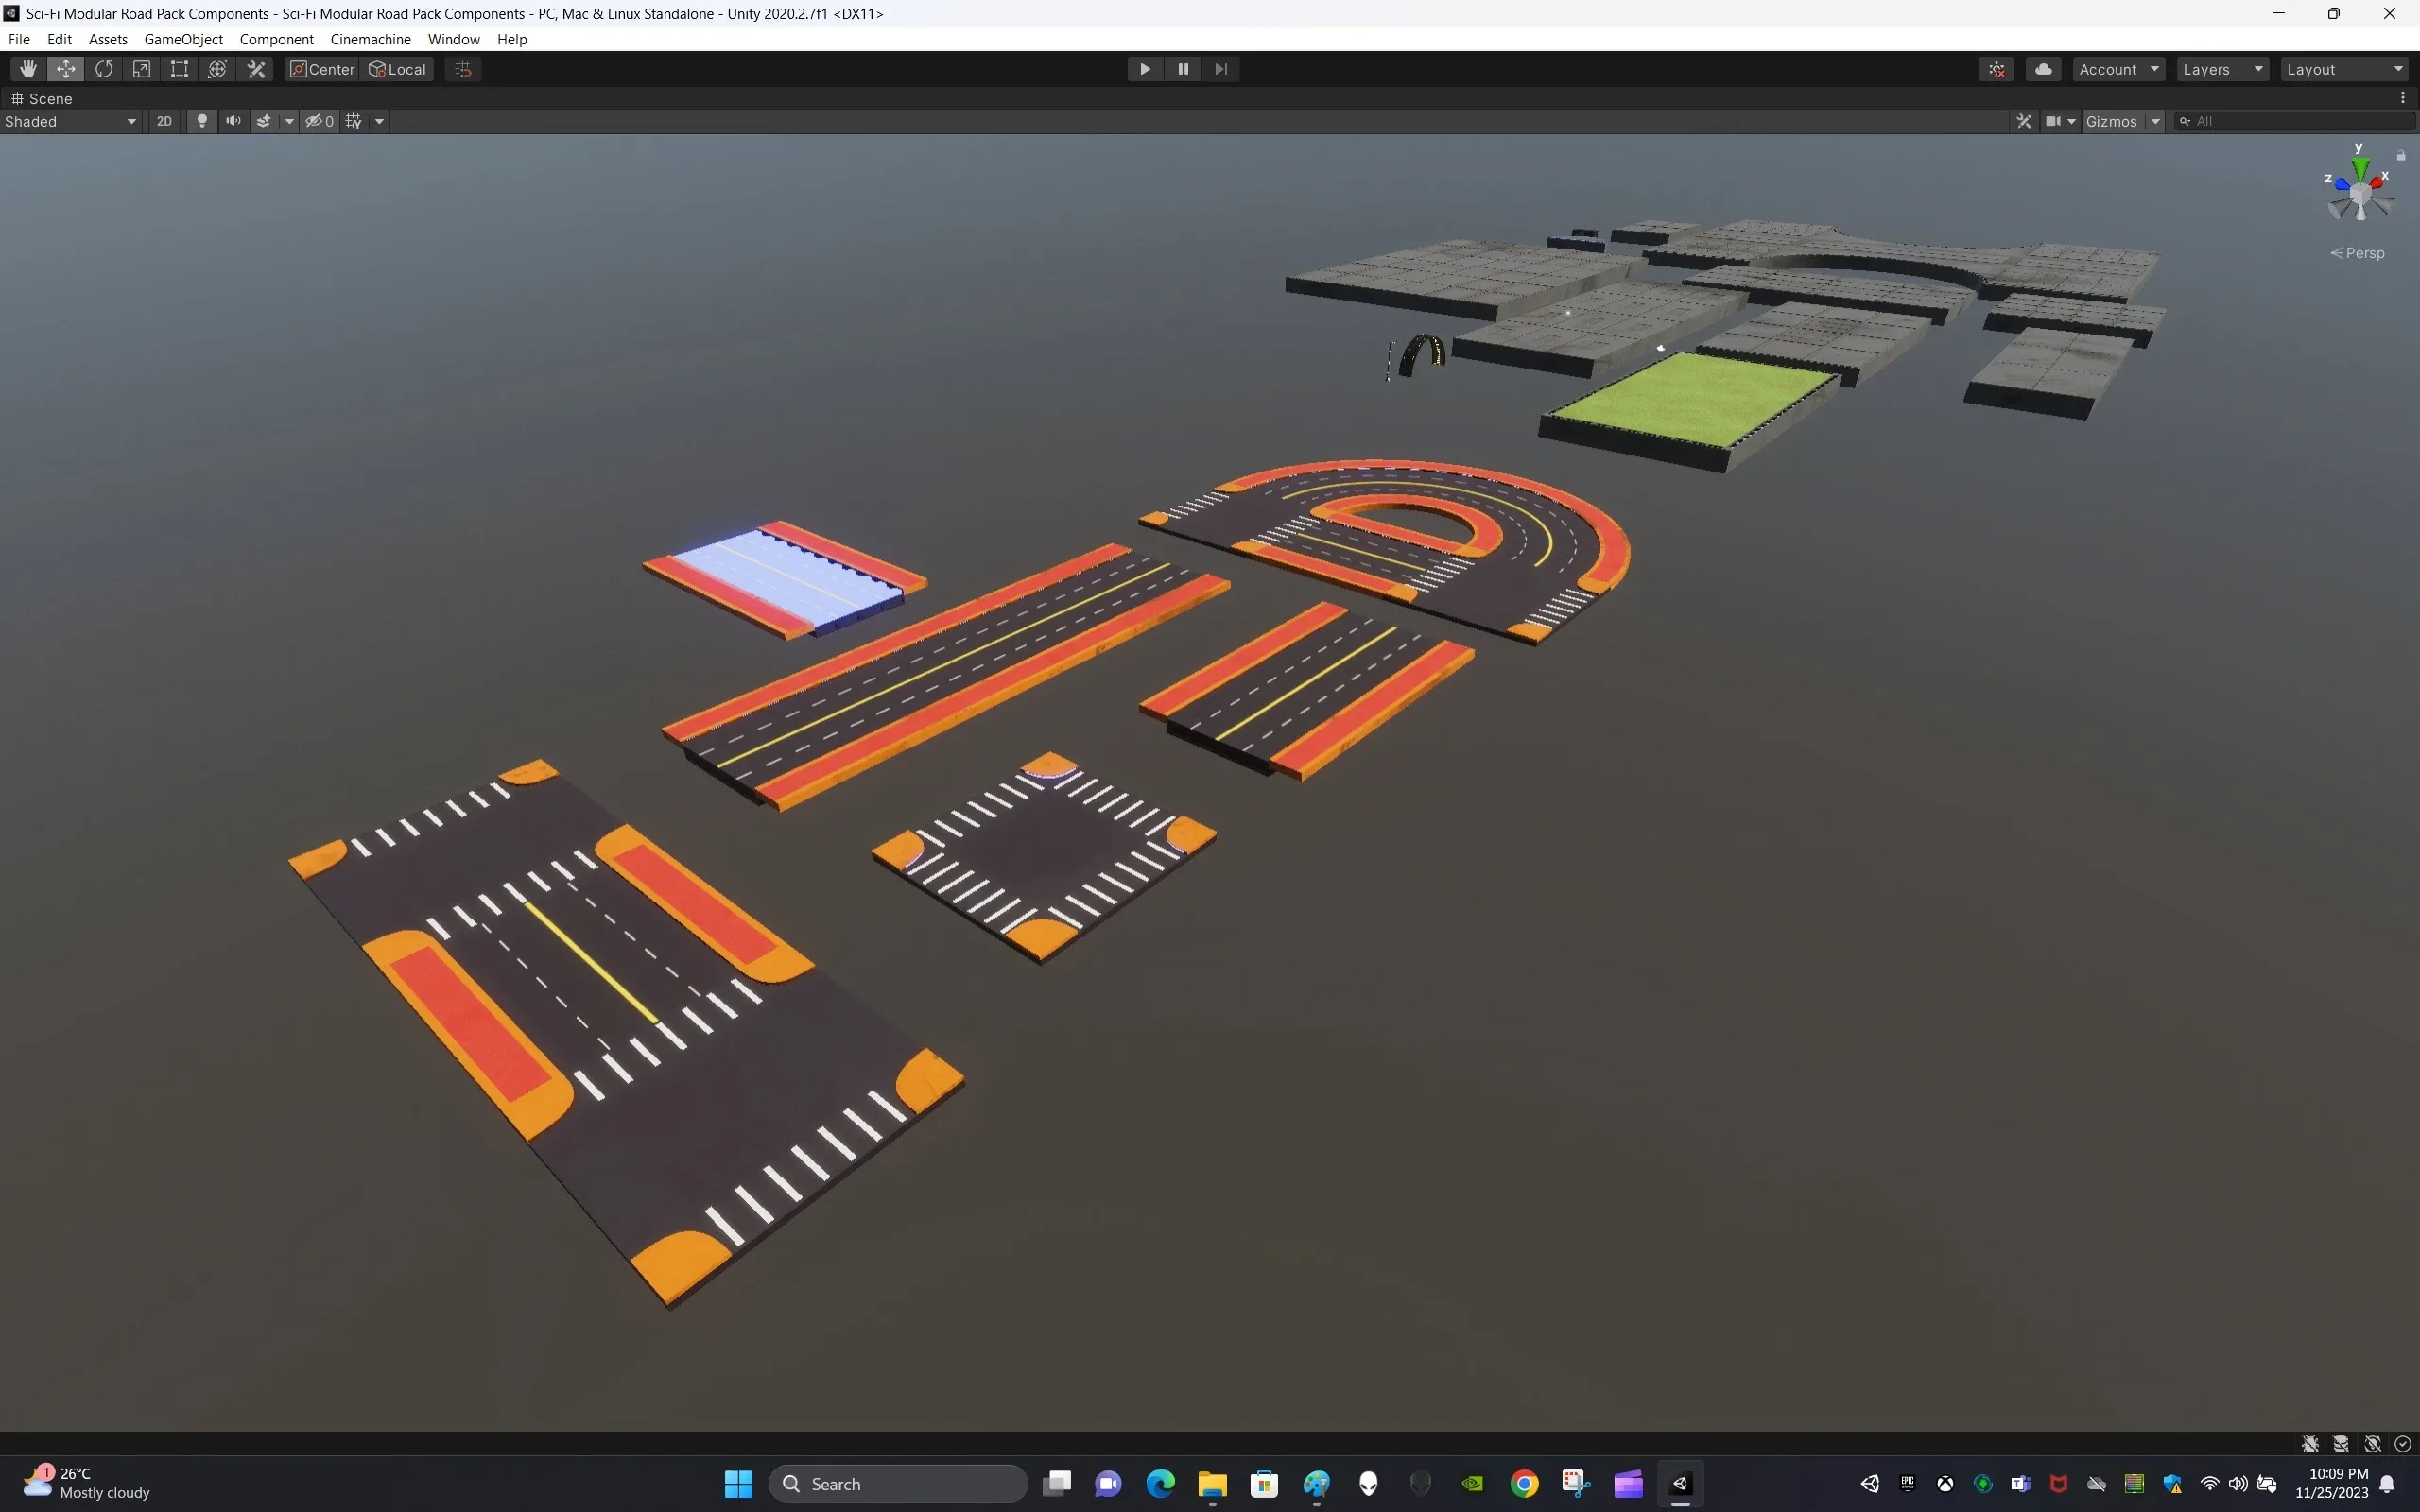
Task: Switch to the Scene tab
Action: click(42, 98)
